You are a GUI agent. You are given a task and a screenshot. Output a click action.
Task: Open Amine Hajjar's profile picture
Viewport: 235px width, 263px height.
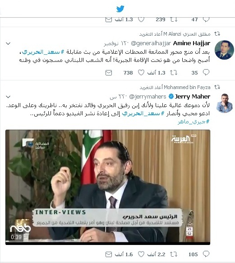point(224,50)
